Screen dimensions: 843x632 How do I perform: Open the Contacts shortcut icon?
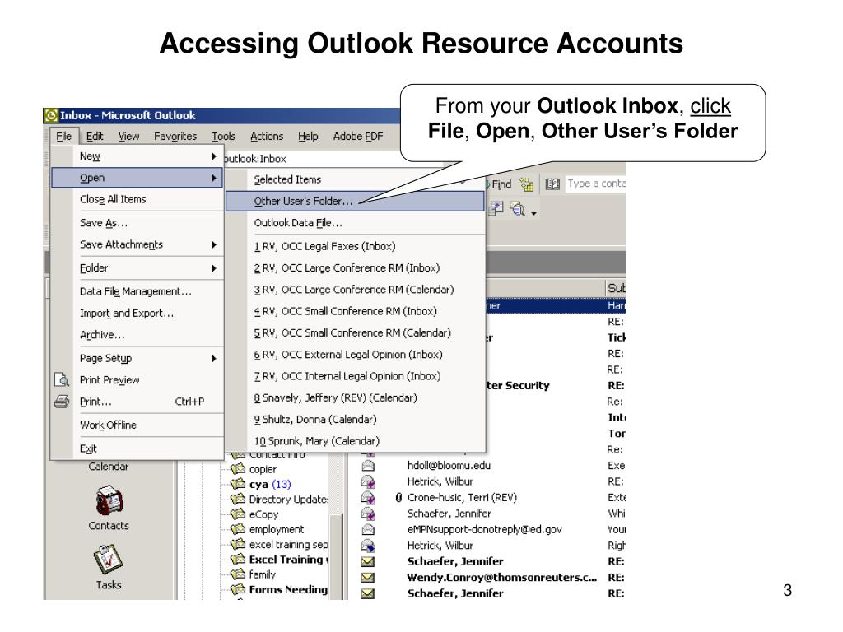coord(109,500)
